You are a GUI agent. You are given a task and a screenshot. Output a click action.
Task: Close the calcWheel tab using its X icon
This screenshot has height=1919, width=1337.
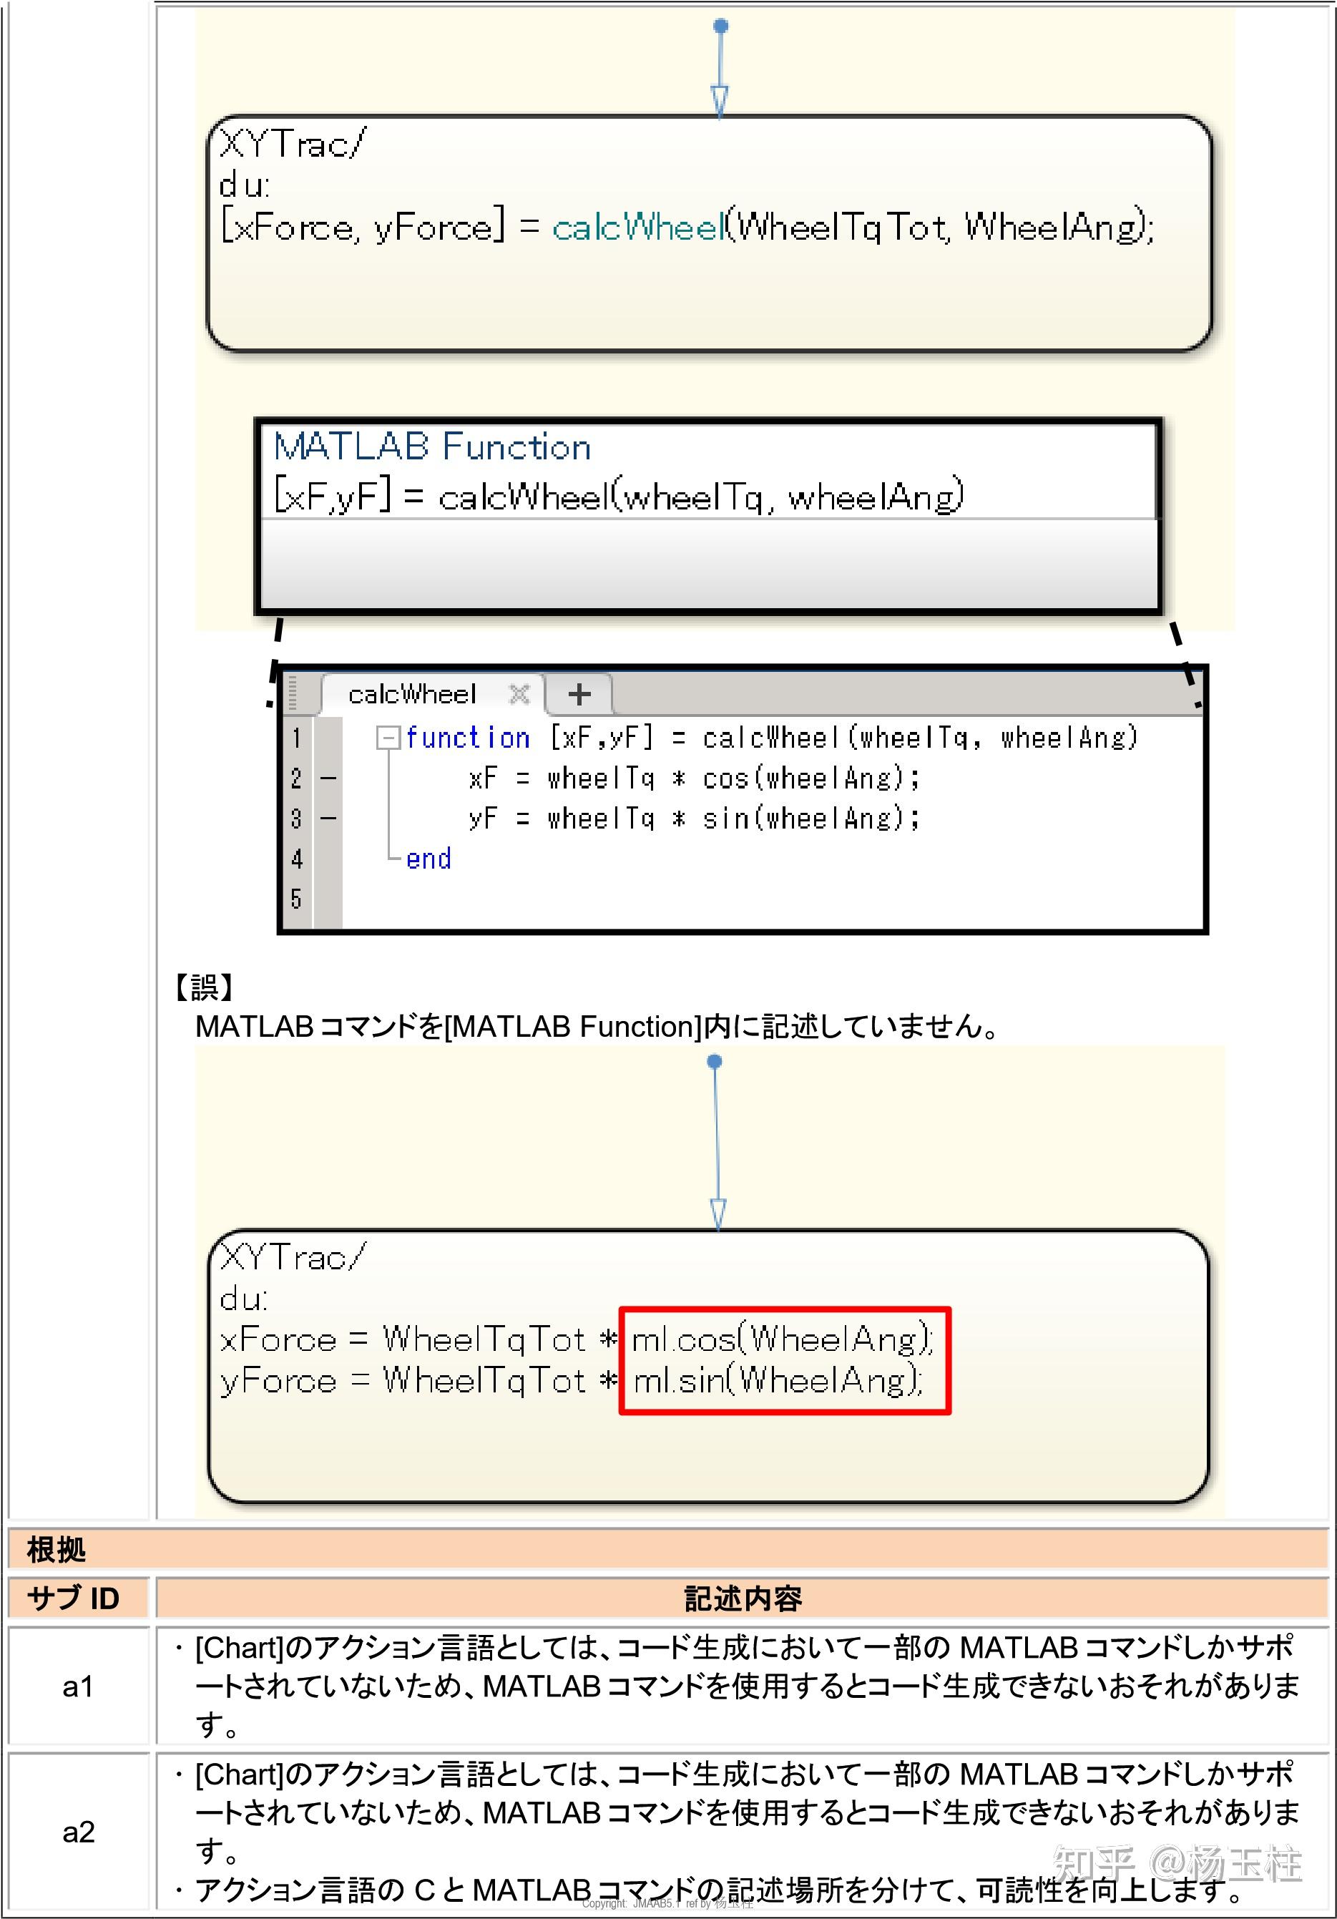click(520, 693)
